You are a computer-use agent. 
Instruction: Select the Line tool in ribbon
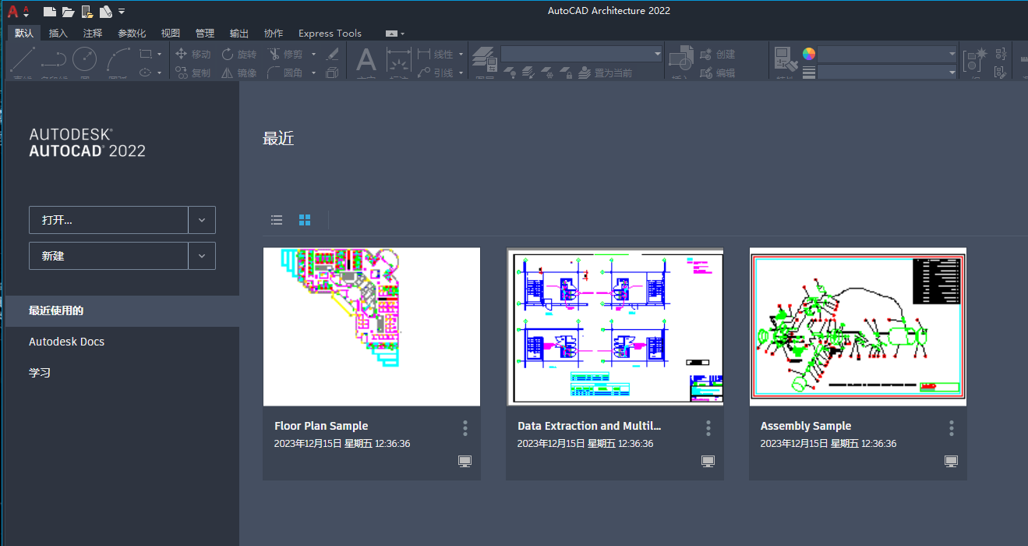[x=23, y=59]
